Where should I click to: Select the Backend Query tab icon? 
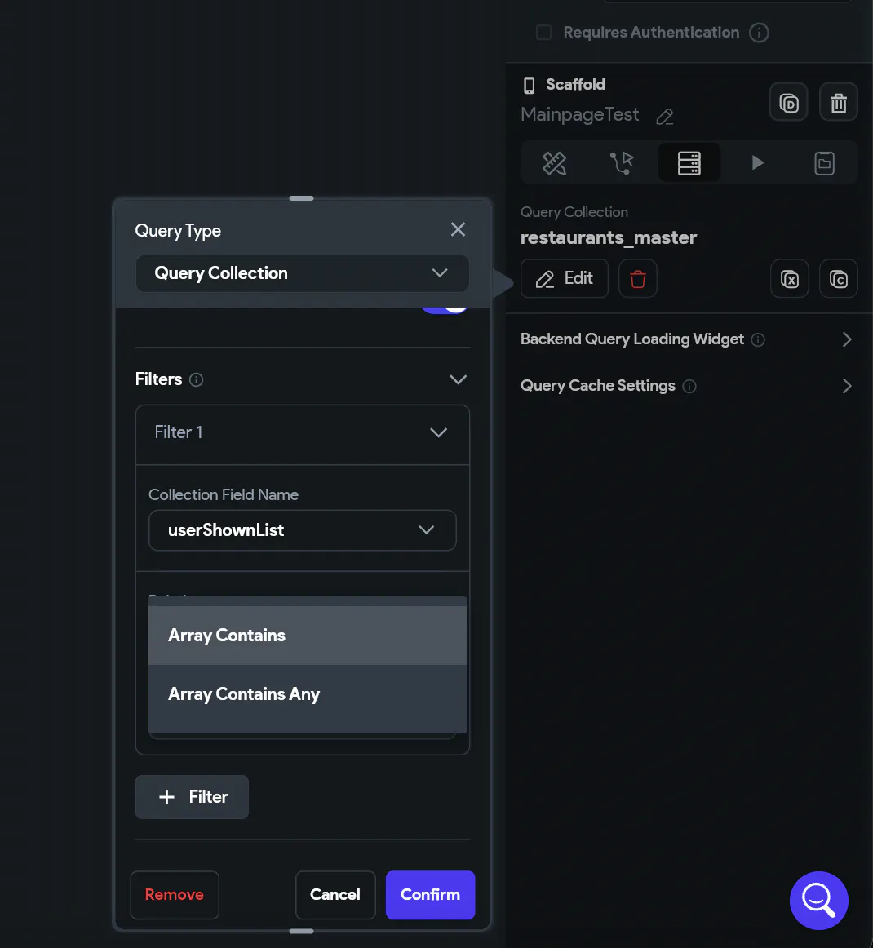click(x=689, y=163)
